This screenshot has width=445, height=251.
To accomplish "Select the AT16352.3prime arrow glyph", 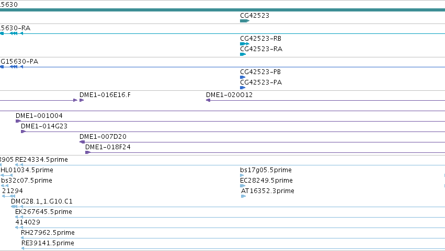I will click(x=243, y=196).
